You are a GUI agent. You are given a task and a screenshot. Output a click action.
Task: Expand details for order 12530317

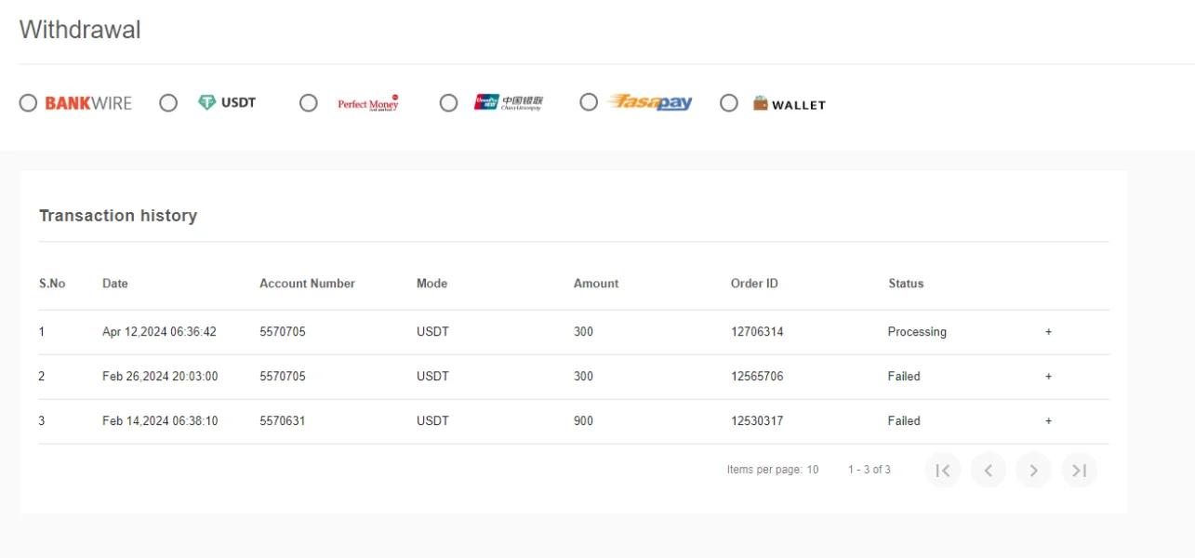[1048, 421]
